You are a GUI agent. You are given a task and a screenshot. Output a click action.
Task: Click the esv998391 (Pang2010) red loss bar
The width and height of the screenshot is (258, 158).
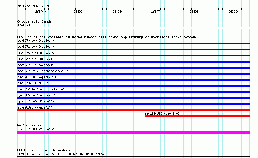pos(133,110)
